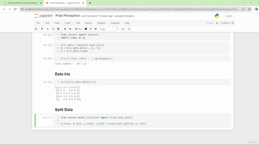Rename the notebook title Prak Perceptron
This screenshot has height=145, width=259.
coord(68,16)
